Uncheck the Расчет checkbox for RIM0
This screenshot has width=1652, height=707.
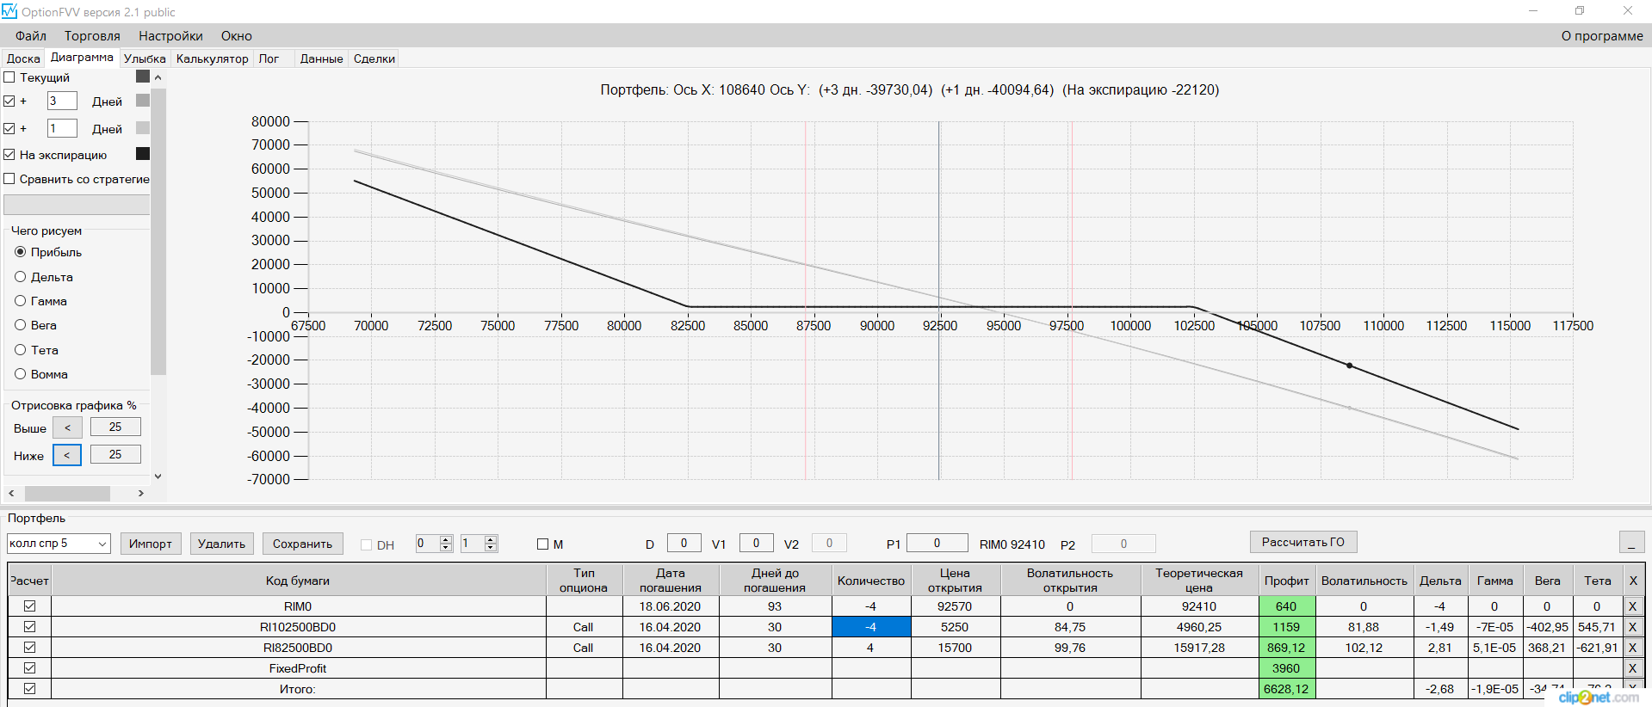pyautogui.click(x=30, y=606)
